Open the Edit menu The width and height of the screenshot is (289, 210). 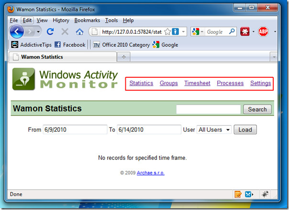[x=27, y=20]
